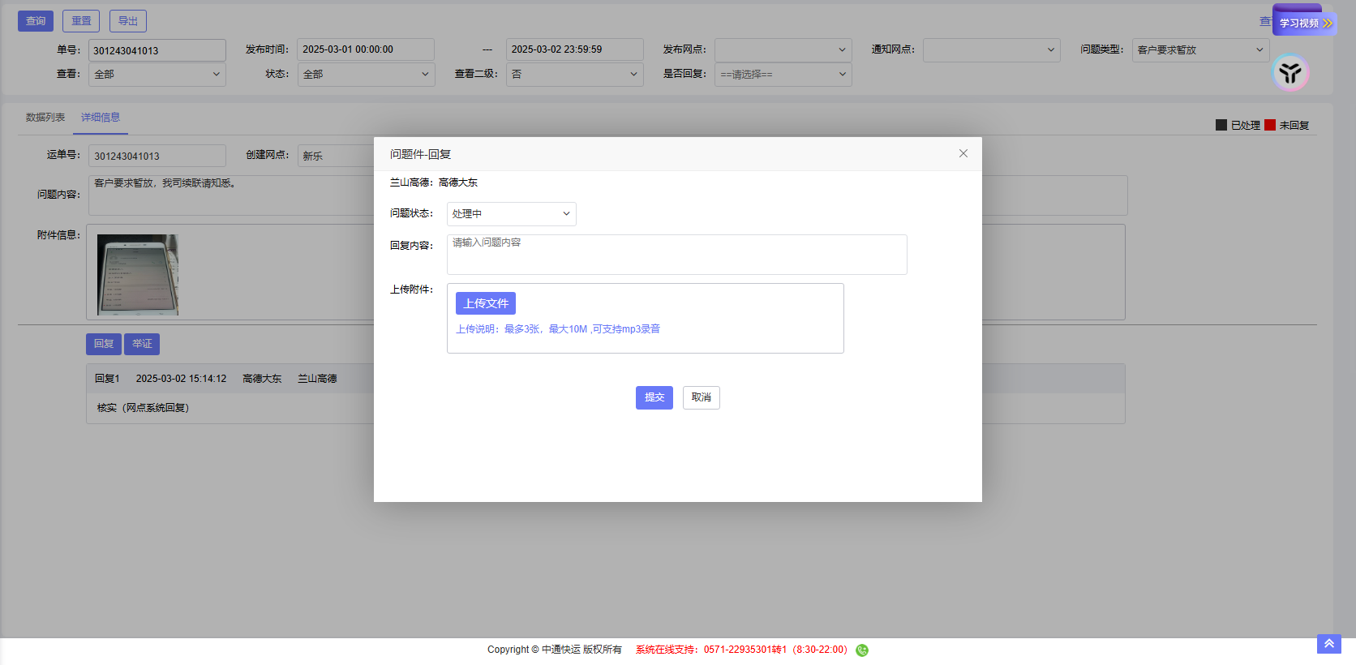The image size is (1356, 665).
Task: Open the attachment photo thumbnail
Action: [x=138, y=275]
